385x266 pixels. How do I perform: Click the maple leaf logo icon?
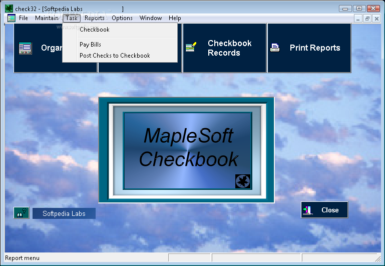[x=243, y=181]
